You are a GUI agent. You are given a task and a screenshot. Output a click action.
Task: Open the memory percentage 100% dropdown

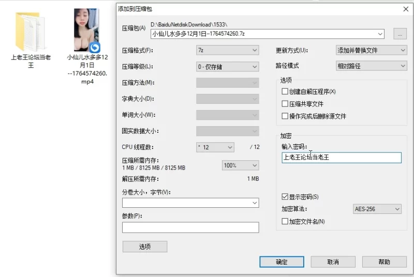(x=240, y=165)
